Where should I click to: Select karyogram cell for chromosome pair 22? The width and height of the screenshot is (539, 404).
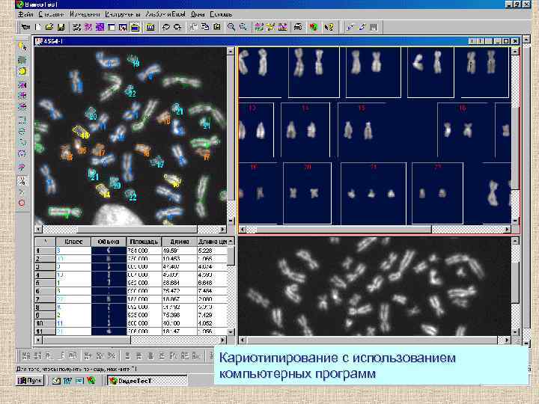point(437,194)
